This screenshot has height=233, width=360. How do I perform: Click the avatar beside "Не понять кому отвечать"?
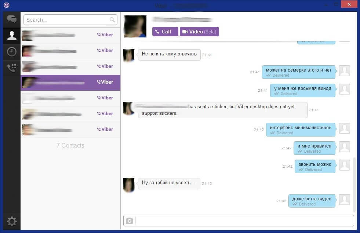click(x=129, y=55)
